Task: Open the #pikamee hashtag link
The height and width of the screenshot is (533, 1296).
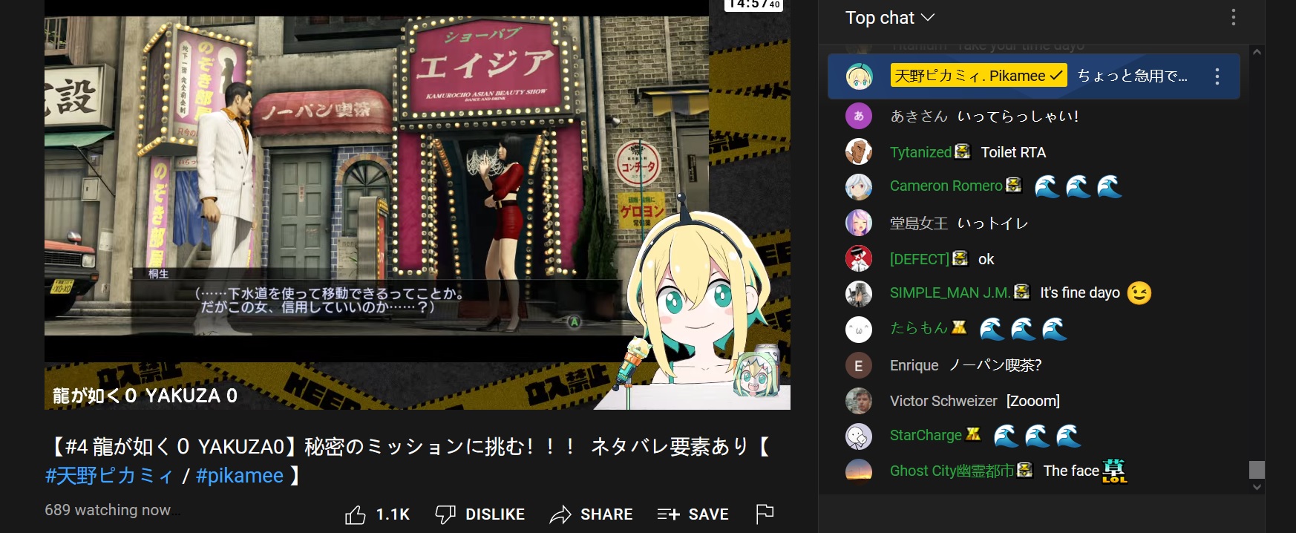Action: (x=240, y=476)
